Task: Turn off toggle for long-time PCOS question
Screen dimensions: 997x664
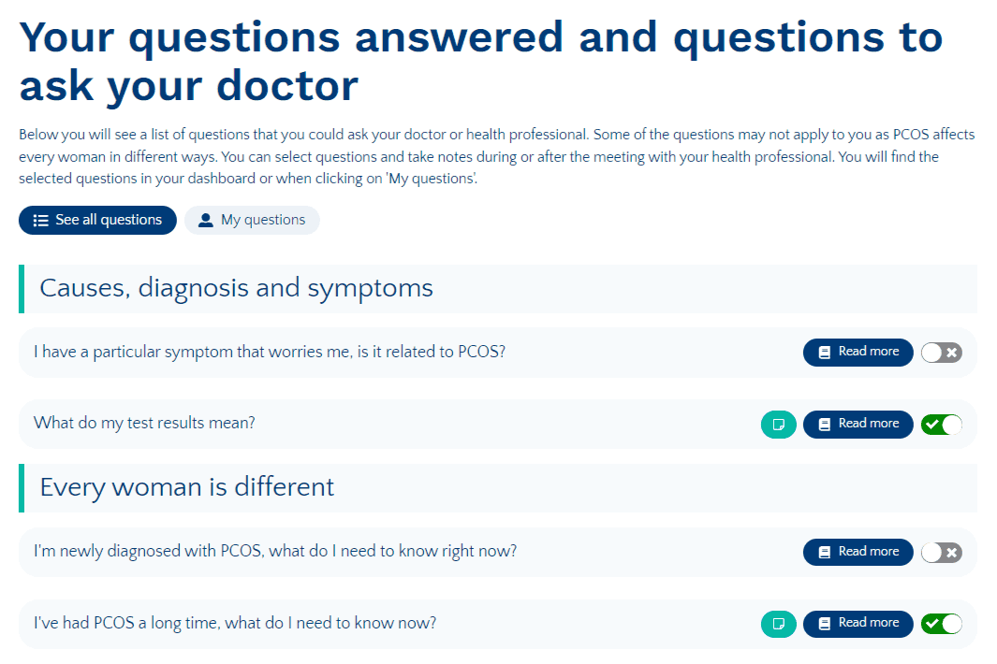Action: click(x=941, y=624)
